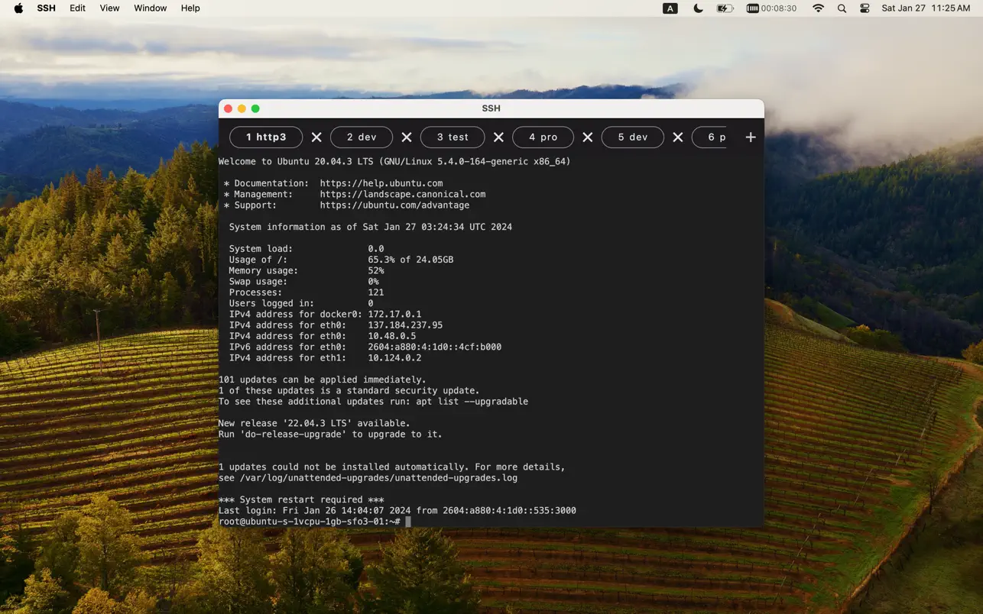The width and height of the screenshot is (983, 614).
Task: Open the Apple menu
Action: click(17, 8)
